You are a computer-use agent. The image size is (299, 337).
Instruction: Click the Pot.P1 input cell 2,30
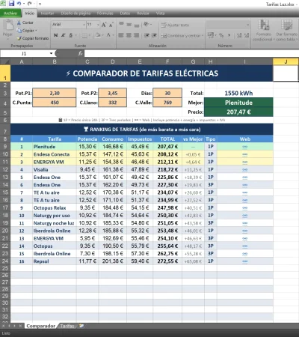(x=55, y=93)
